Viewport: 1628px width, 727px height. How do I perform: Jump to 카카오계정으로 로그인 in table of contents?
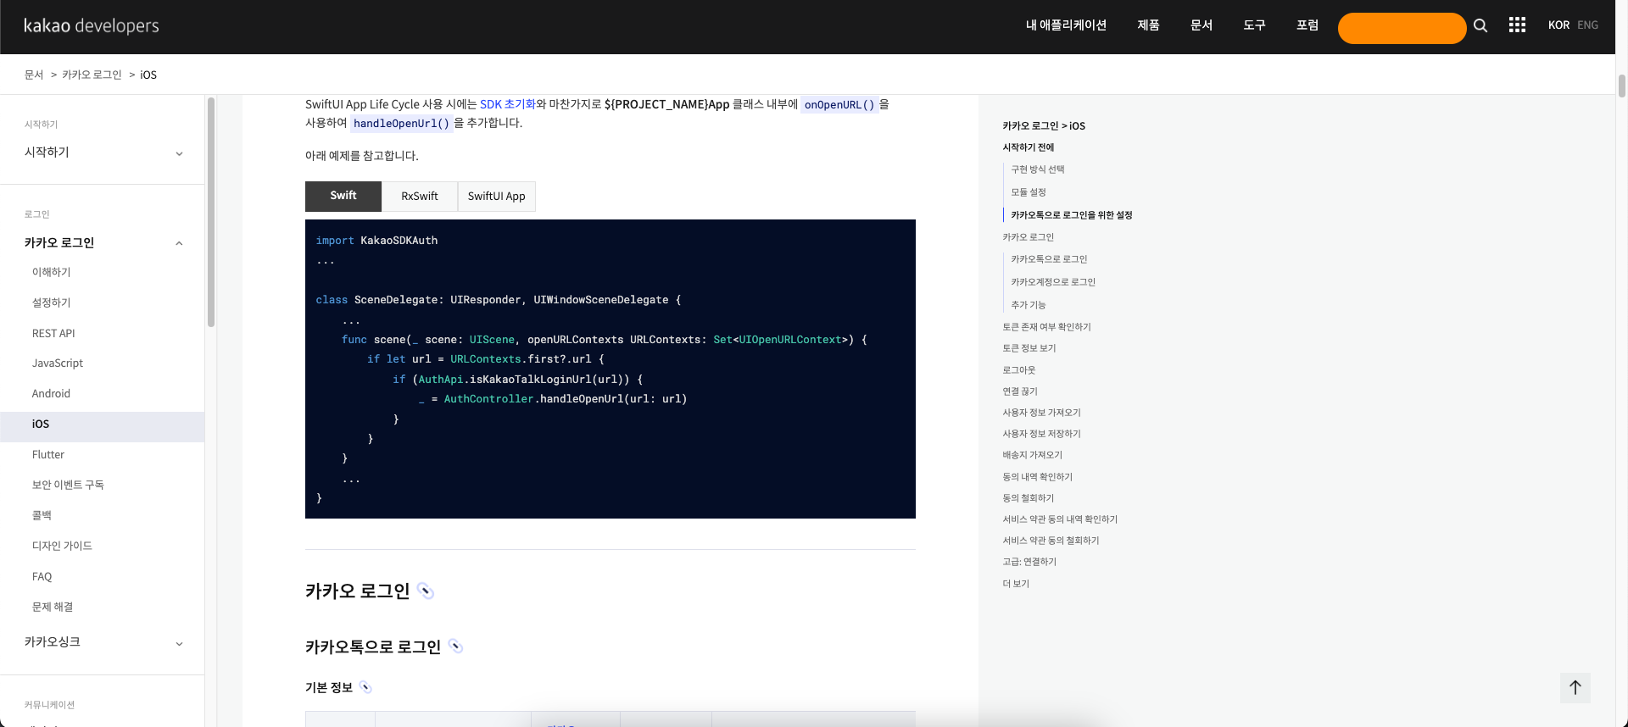pyautogui.click(x=1053, y=282)
